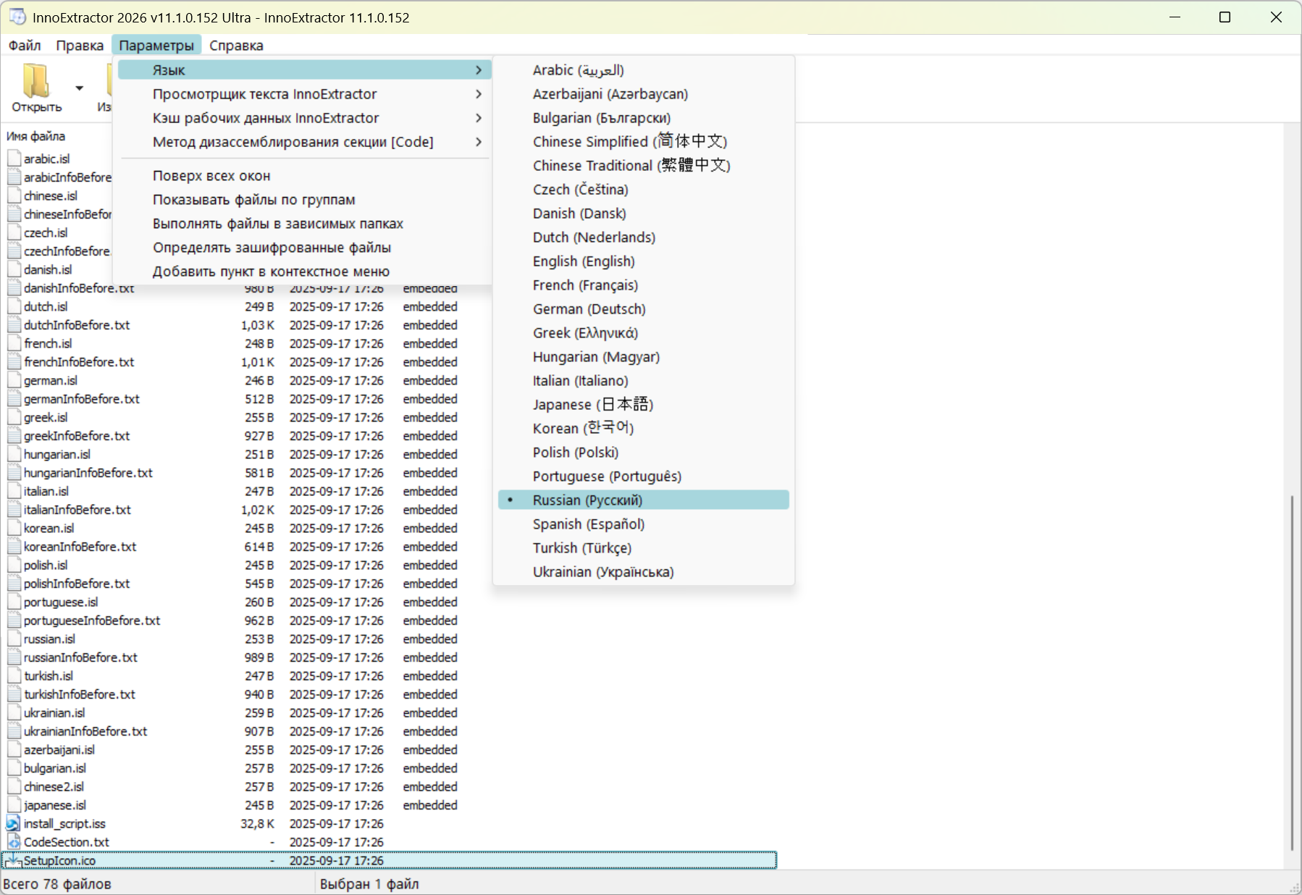
Task: Select German (Deutsch) language
Action: tap(644, 309)
